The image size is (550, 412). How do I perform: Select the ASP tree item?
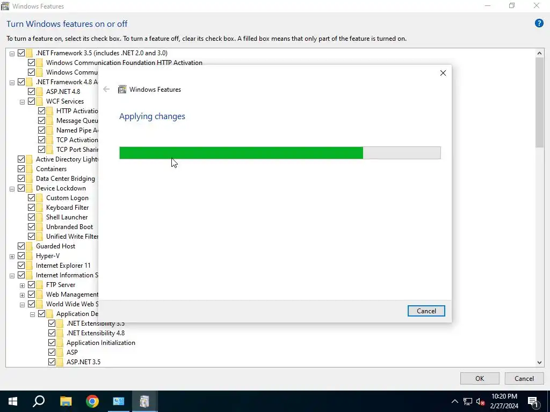tap(72, 352)
